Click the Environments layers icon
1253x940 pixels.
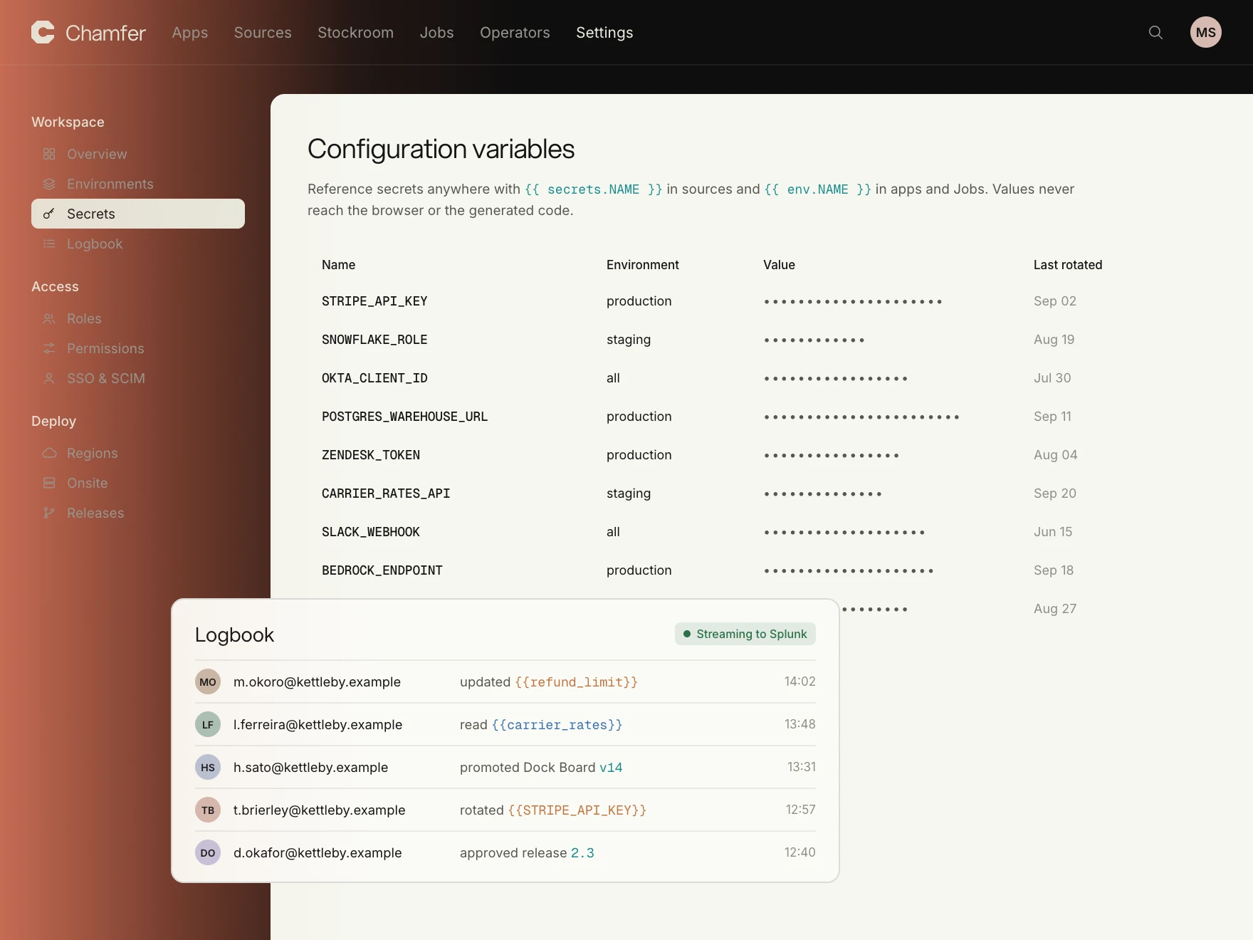[49, 184]
